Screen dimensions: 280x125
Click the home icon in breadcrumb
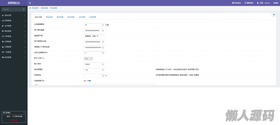click(30, 8)
